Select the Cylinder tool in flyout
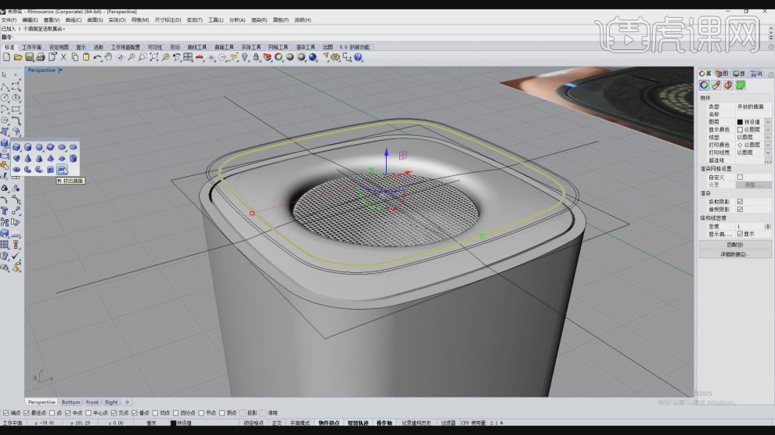 tap(27, 147)
